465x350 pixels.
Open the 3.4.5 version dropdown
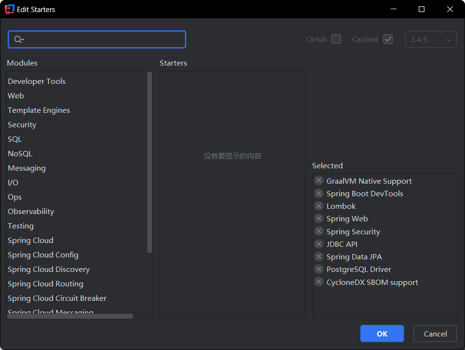(x=431, y=40)
